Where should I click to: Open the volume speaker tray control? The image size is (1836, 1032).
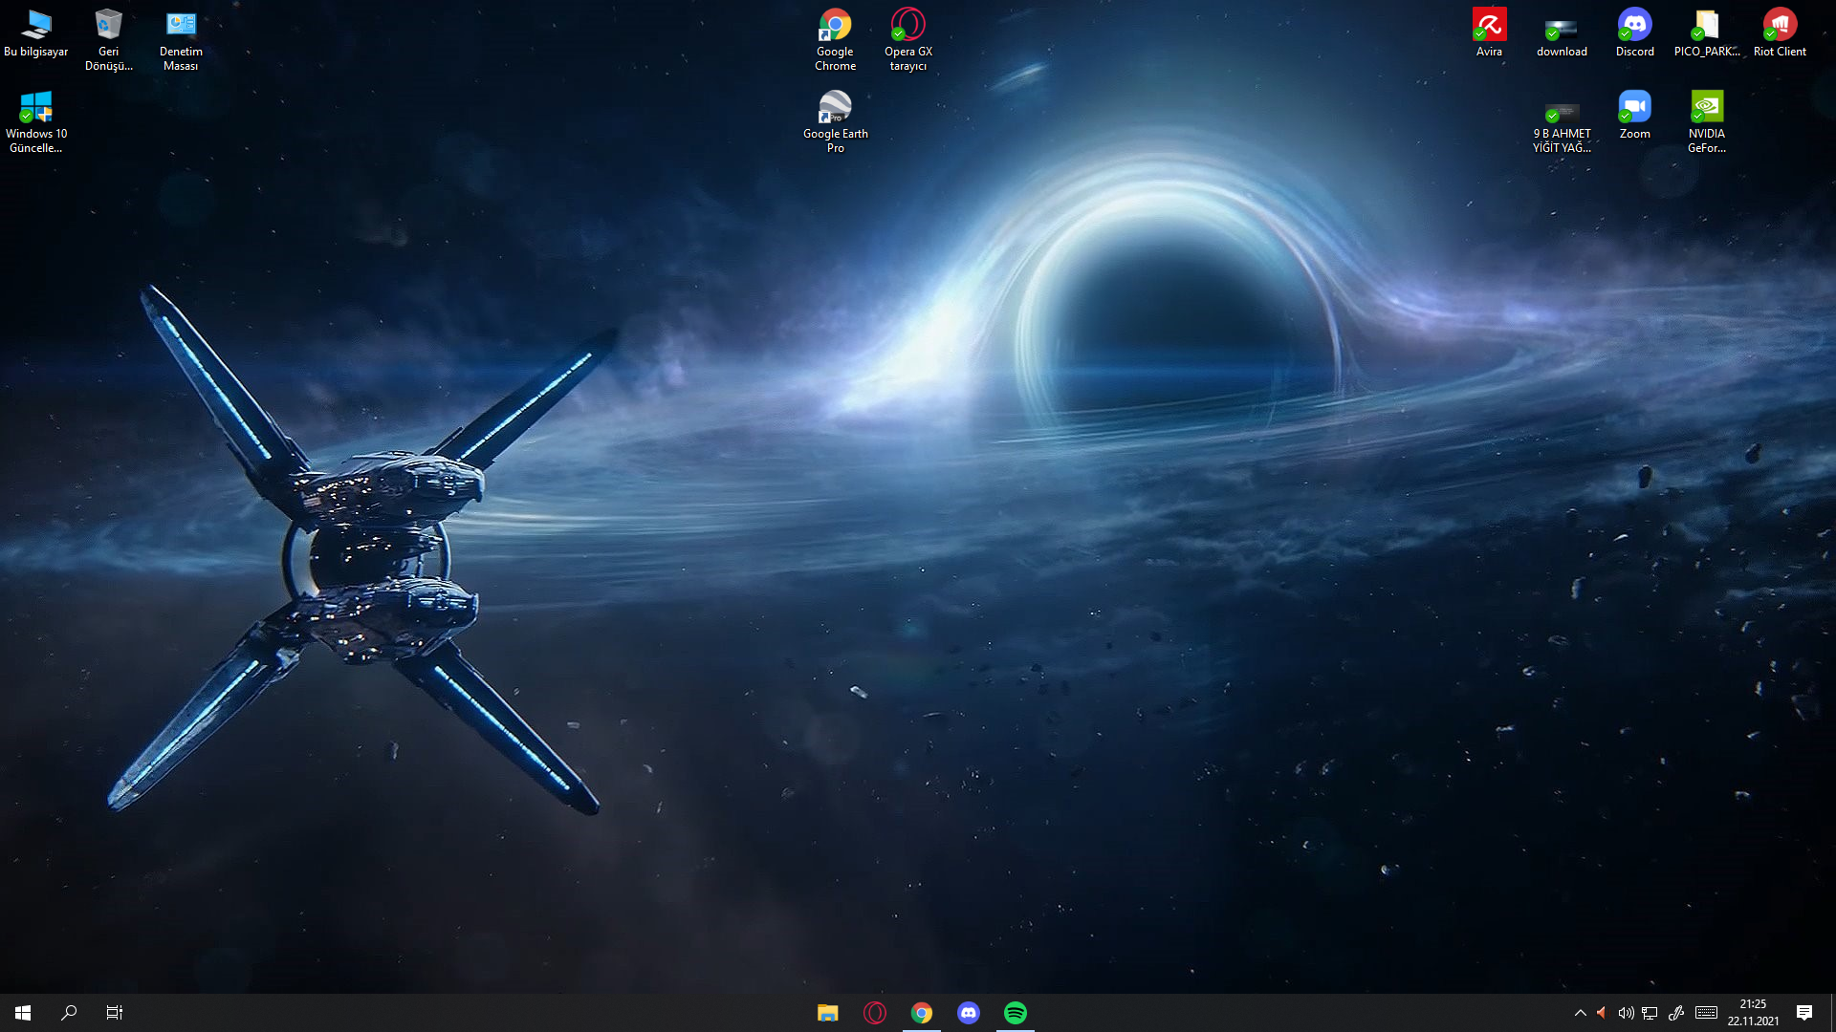tap(1626, 1013)
